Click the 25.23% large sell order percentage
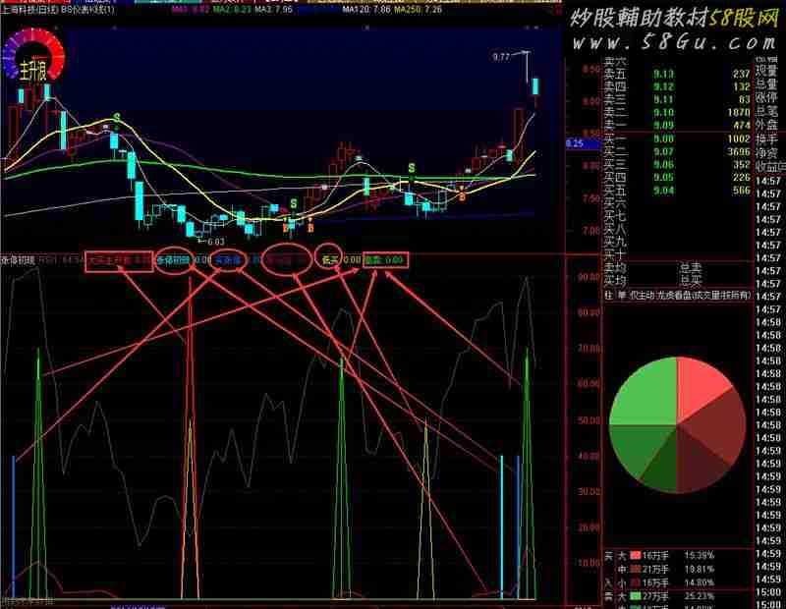The width and height of the screenshot is (786, 609). tap(700, 596)
